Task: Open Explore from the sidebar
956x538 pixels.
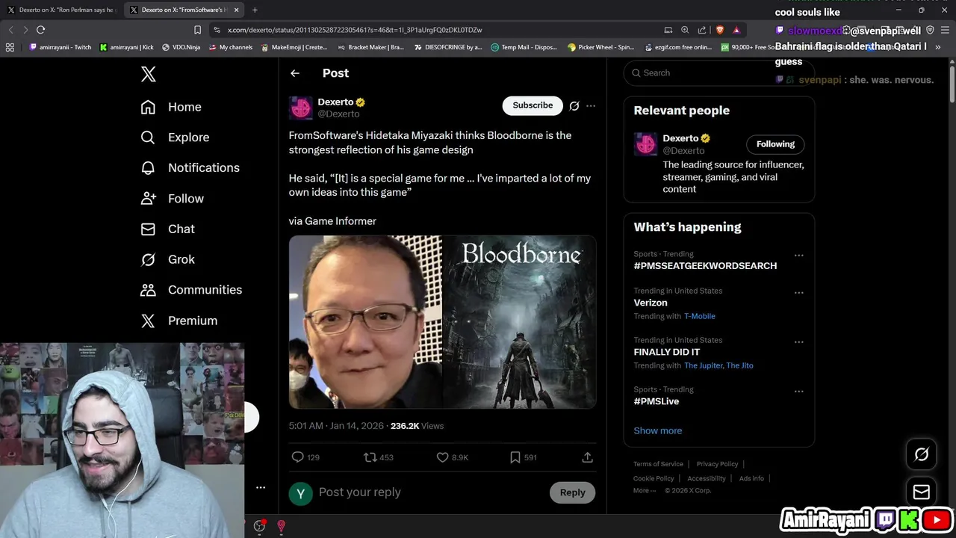Action: (x=175, y=137)
